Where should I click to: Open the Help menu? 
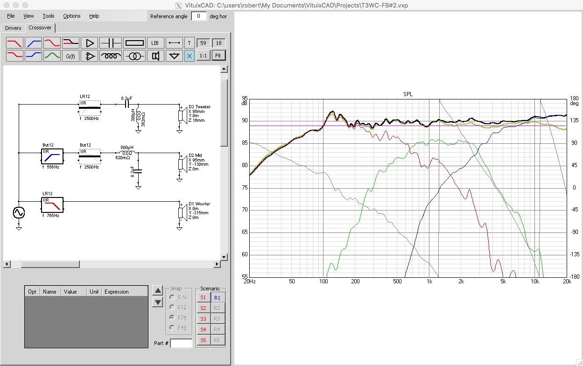(94, 16)
